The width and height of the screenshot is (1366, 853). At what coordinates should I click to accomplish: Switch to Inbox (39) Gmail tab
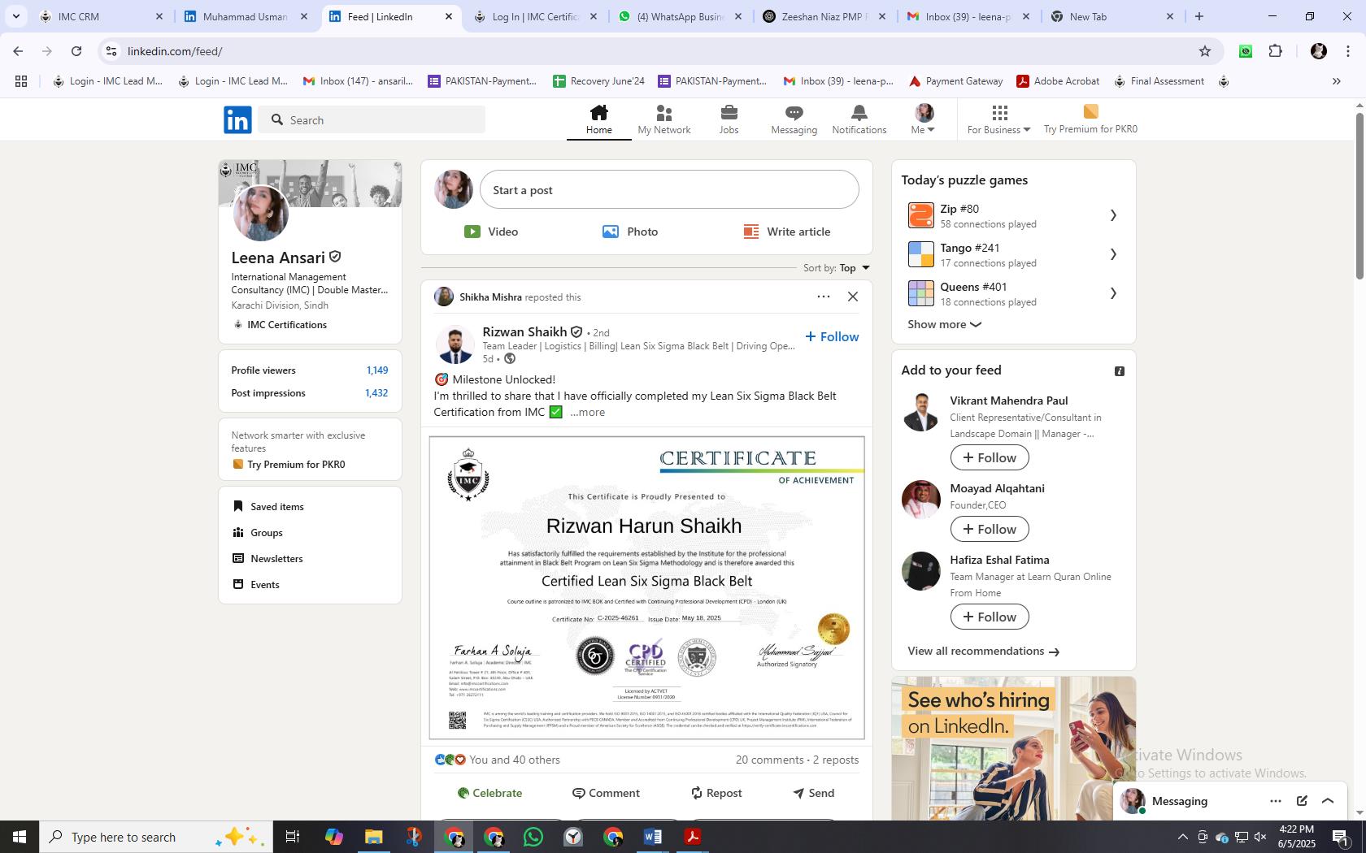969,16
